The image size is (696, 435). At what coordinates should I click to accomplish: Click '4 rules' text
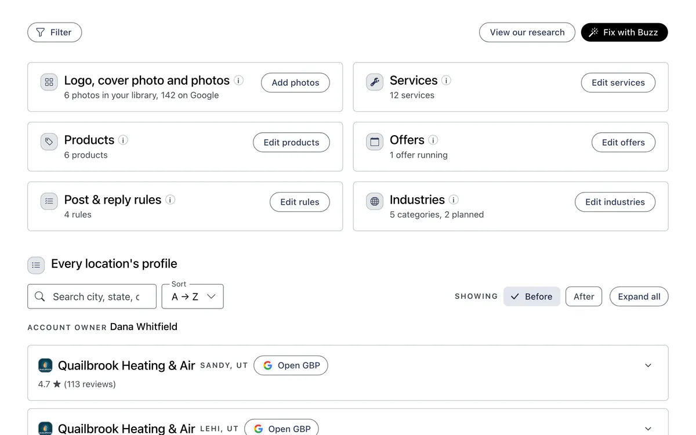(78, 215)
